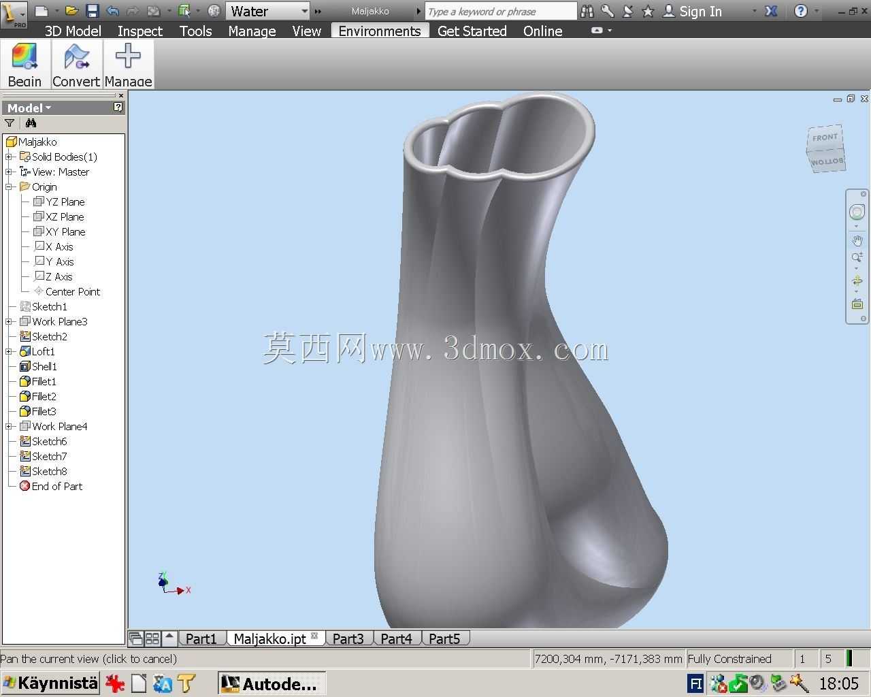Select Fillet2 feature

(x=38, y=396)
